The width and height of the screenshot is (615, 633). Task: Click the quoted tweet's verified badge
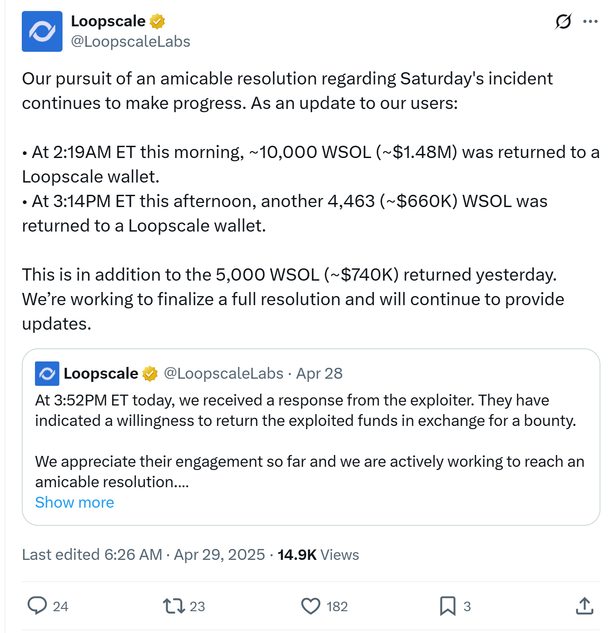click(x=150, y=374)
